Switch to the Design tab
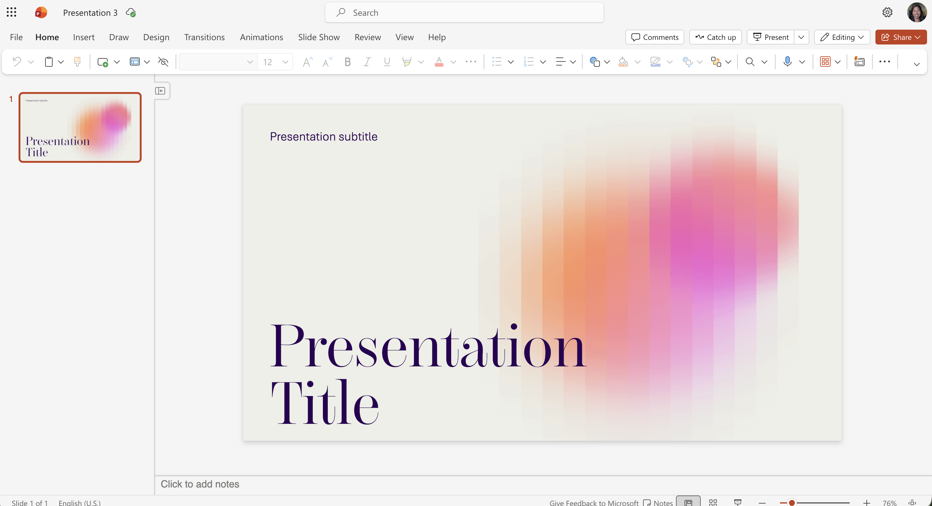This screenshot has height=506, width=932. coord(156,37)
